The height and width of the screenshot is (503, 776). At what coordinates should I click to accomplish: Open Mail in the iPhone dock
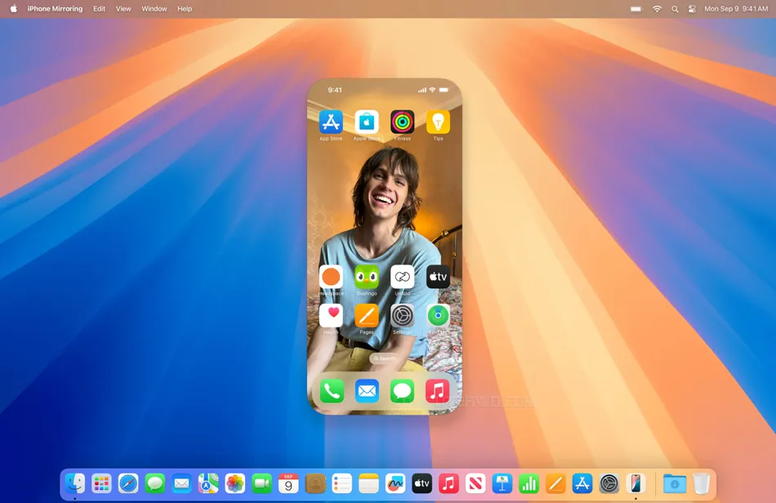click(x=368, y=391)
